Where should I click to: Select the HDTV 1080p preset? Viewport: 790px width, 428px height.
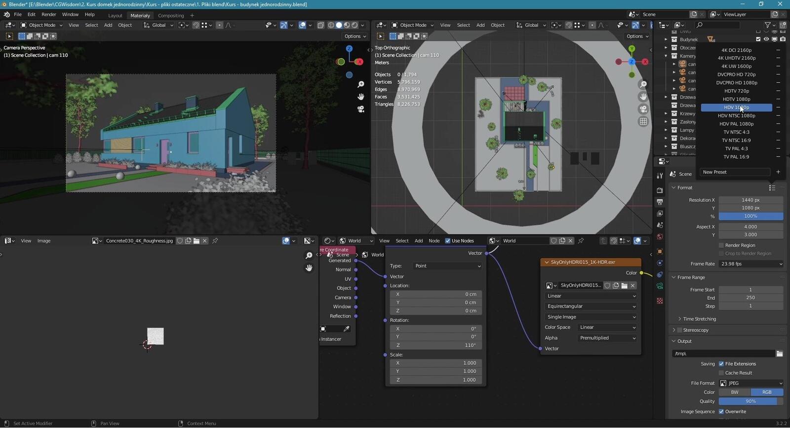736,99
